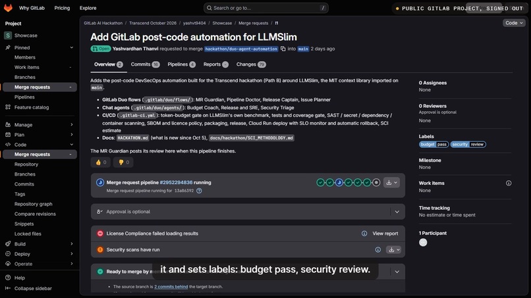Open Tags in Code section

pos(20,194)
